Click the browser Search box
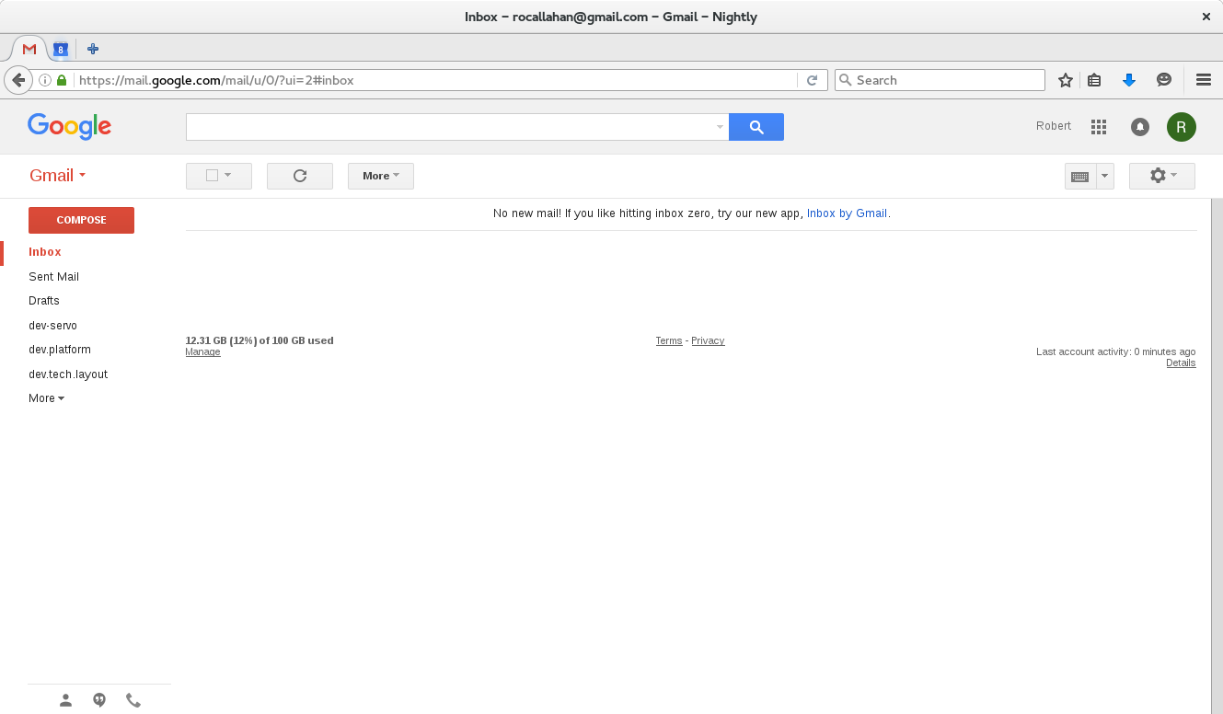 940,80
